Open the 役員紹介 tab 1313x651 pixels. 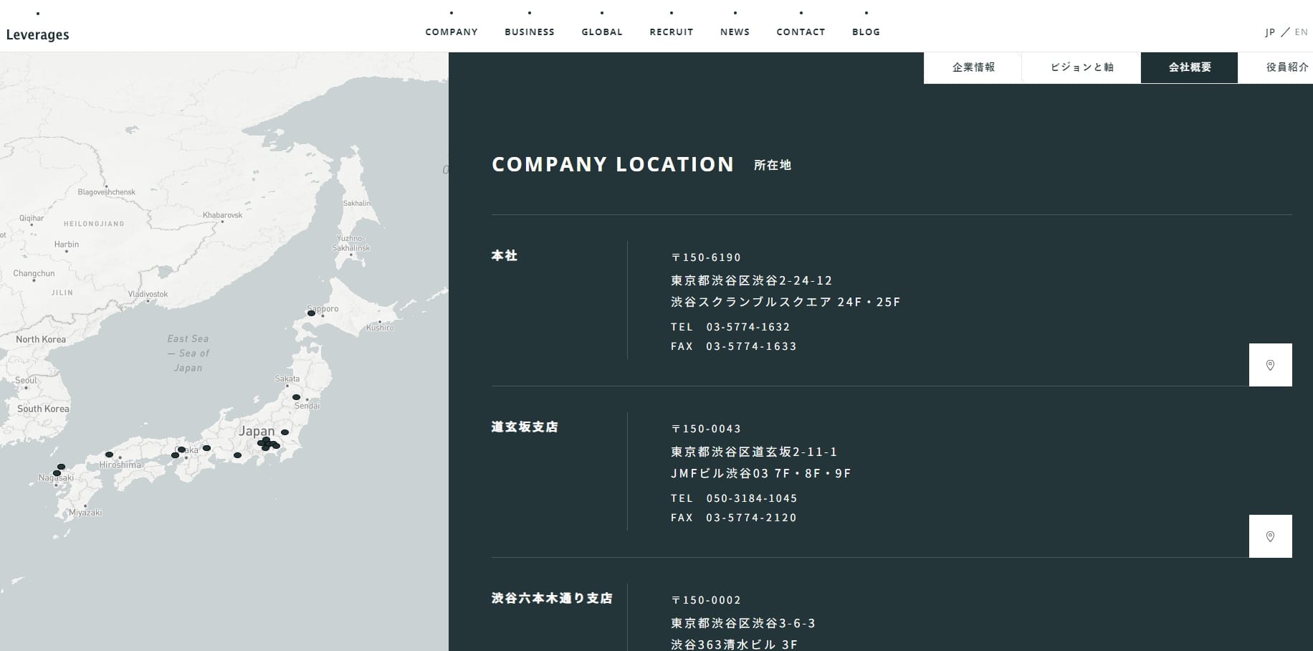coord(1286,67)
